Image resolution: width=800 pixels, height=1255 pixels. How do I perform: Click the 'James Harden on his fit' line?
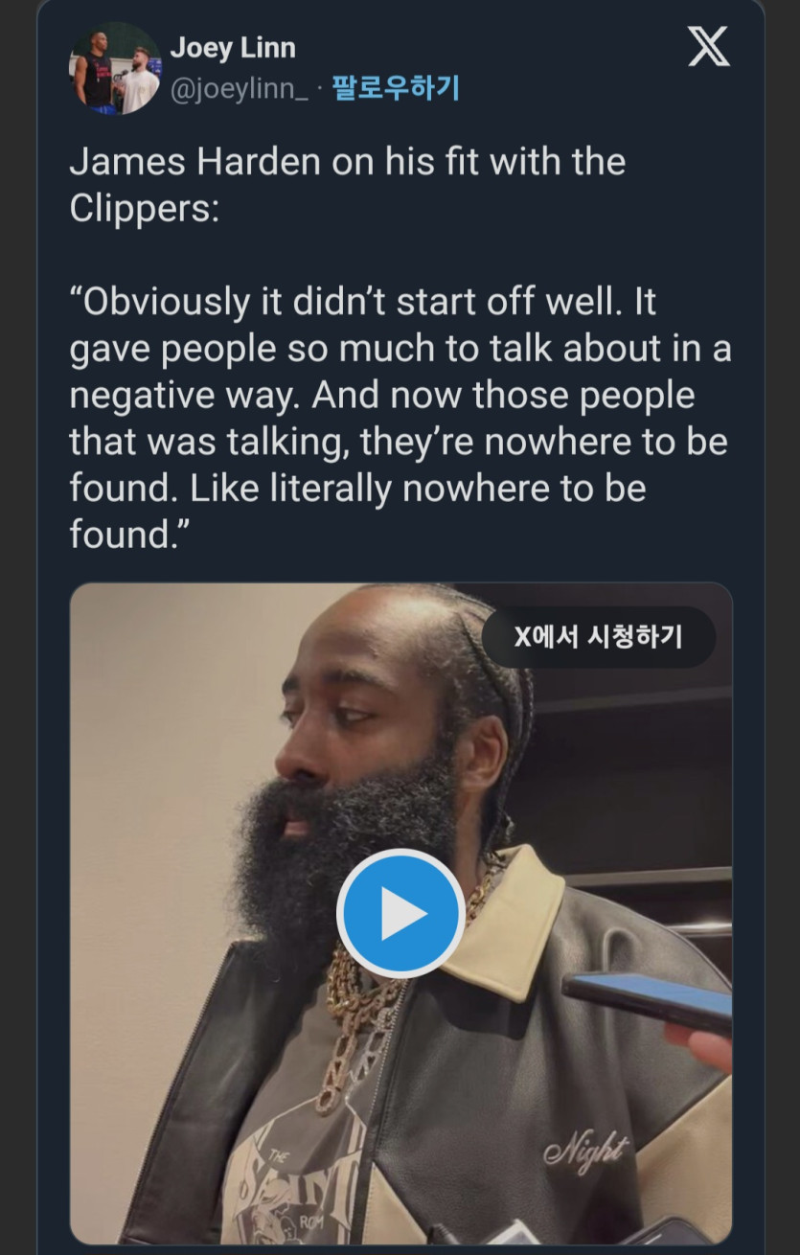coord(347,161)
